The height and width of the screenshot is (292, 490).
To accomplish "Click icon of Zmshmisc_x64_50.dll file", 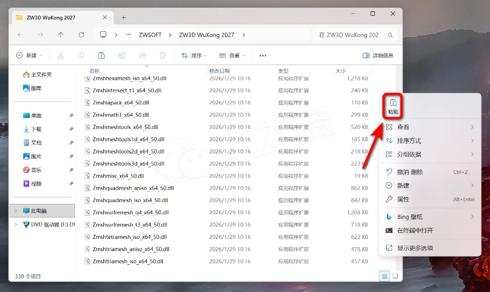I will 88,176.
